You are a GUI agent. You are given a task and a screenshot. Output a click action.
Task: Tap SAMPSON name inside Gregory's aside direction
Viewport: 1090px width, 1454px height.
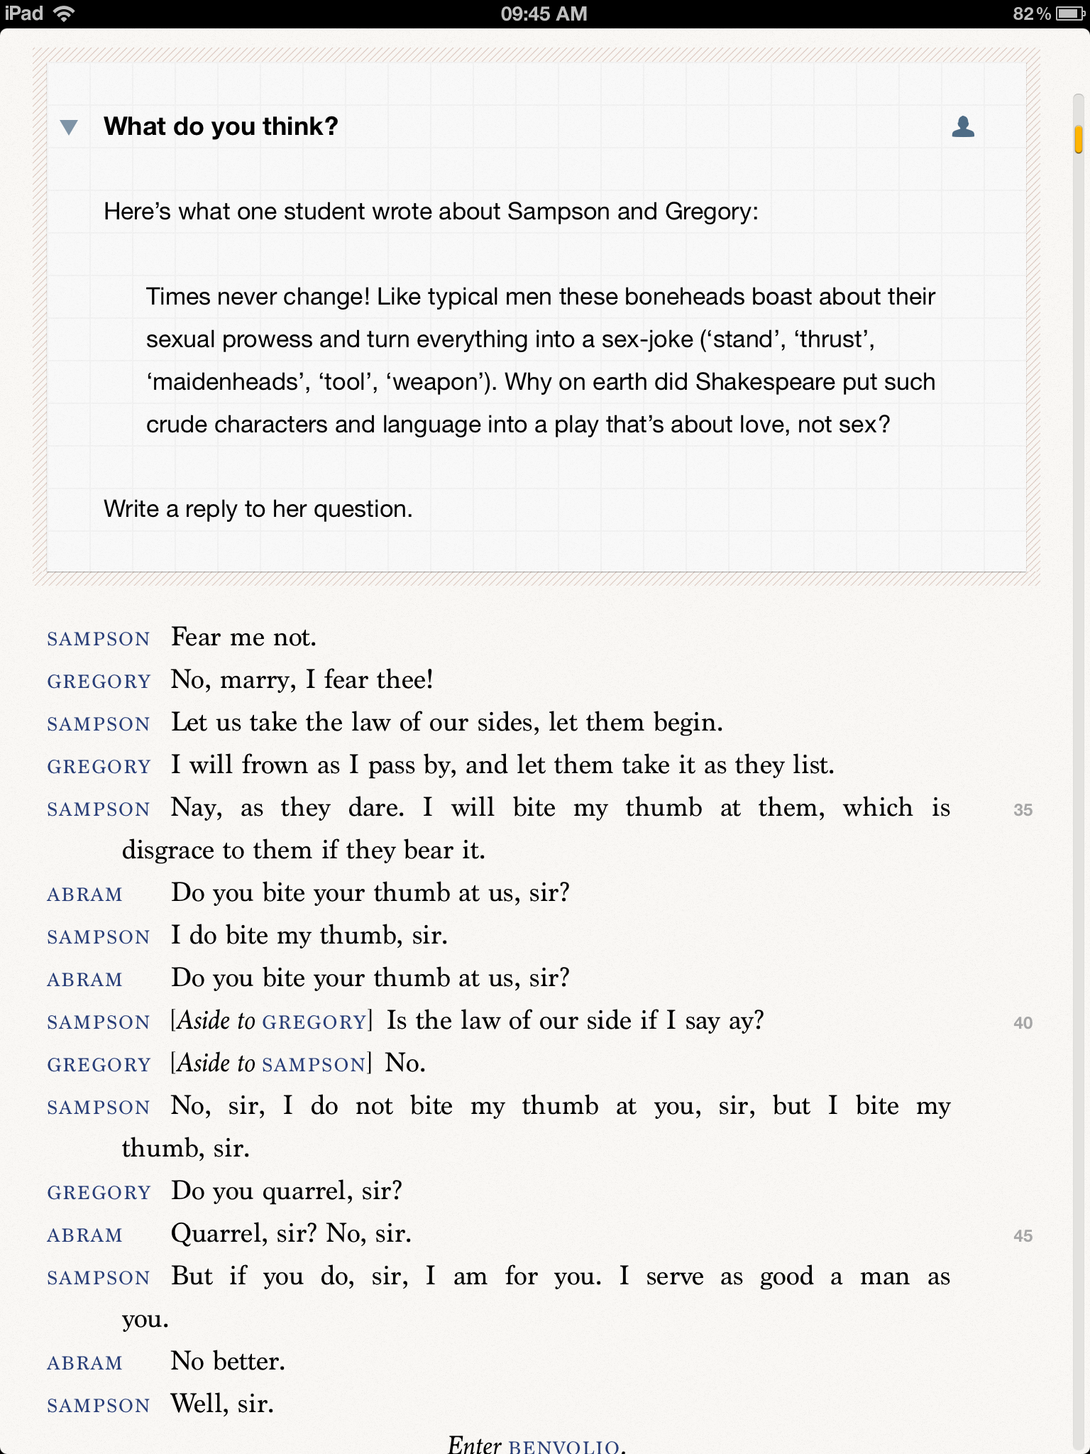click(313, 1065)
